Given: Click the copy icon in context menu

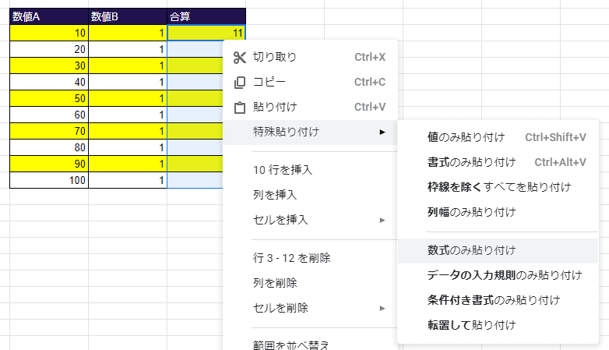Looking at the screenshot, I should (239, 82).
